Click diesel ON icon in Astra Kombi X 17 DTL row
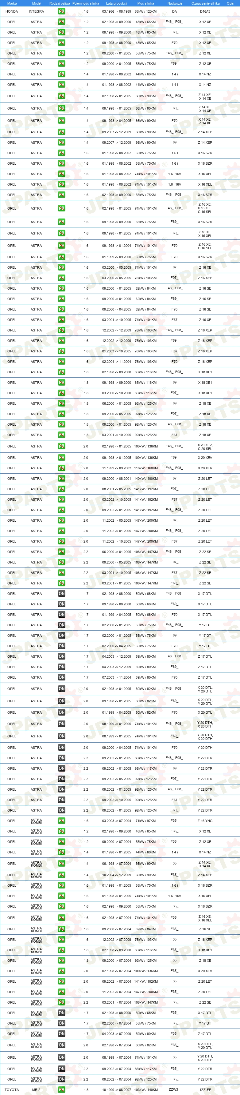 pyautogui.click(x=61, y=1013)
